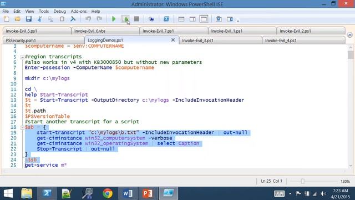Open a script with folder icon
The height and width of the screenshot is (200, 355).
pos(17,19)
